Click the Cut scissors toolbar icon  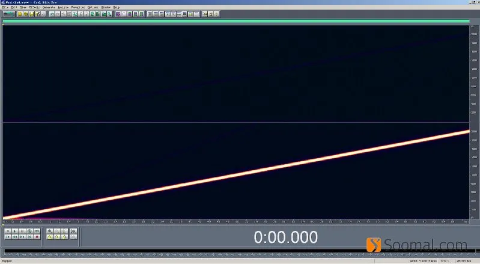pos(81,14)
